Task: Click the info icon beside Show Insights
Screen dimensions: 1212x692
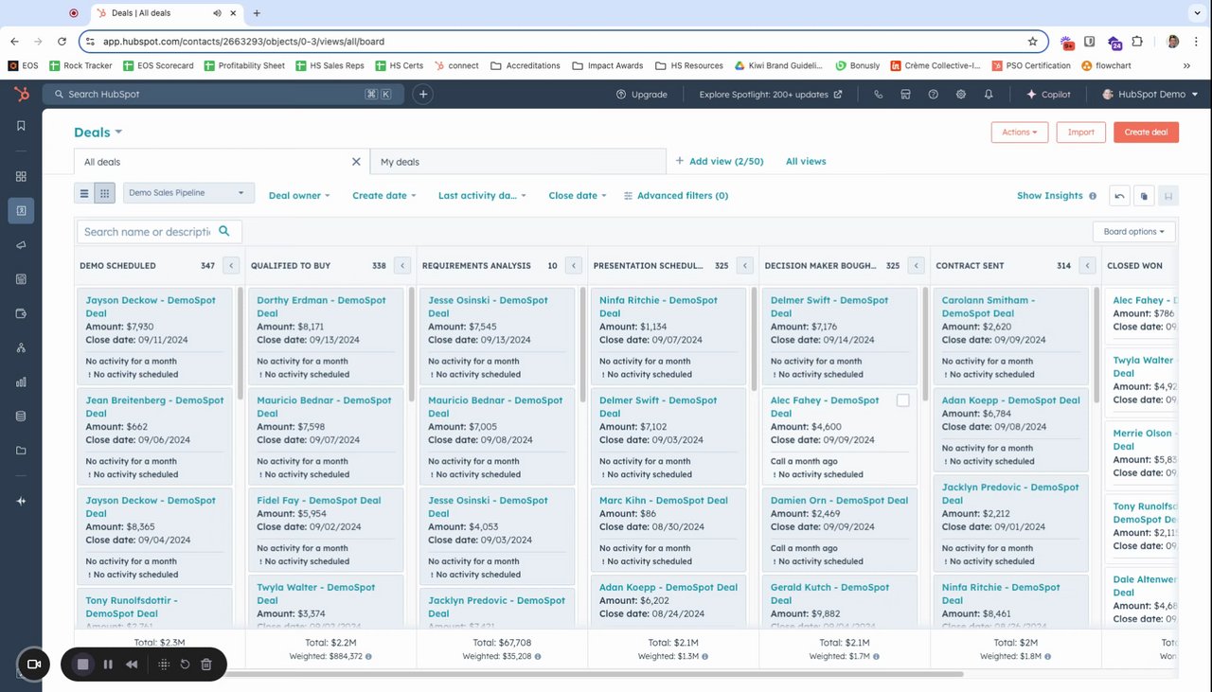Action: [x=1093, y=196]
